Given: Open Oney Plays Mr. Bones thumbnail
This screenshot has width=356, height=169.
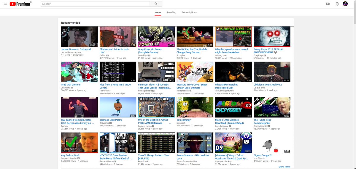Looking at the screenshot, I should [x=156, y=37].
